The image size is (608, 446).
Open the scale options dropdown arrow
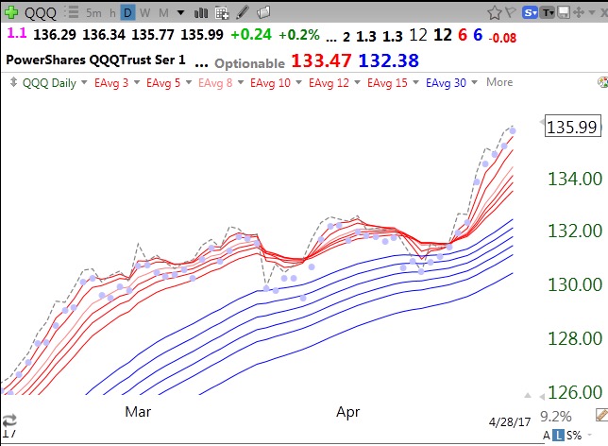pos(589,435)
